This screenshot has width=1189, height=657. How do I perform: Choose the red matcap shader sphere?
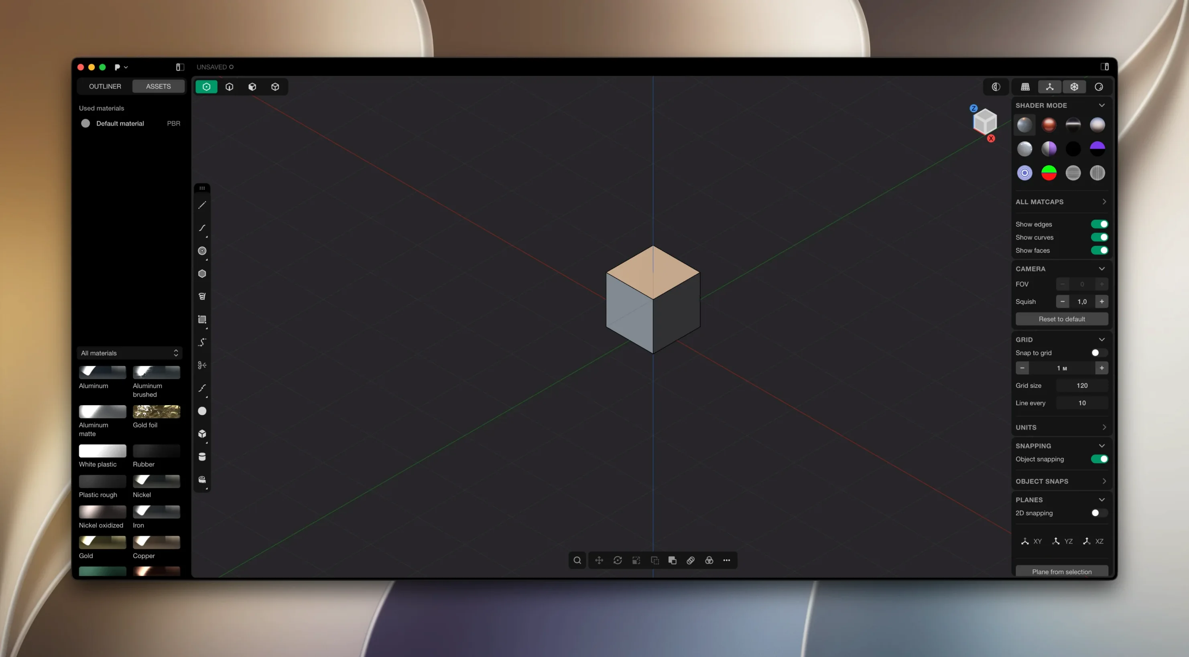1049,125
